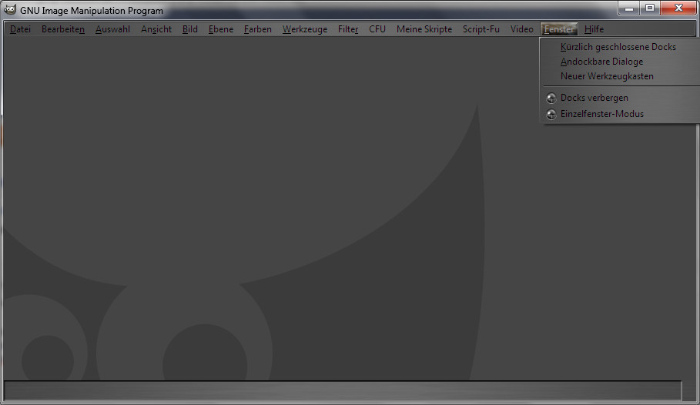This screenshot has height=405, width=700.
Task: Toggle Einzelfenster-Modus option
Action: click(621, 114)
